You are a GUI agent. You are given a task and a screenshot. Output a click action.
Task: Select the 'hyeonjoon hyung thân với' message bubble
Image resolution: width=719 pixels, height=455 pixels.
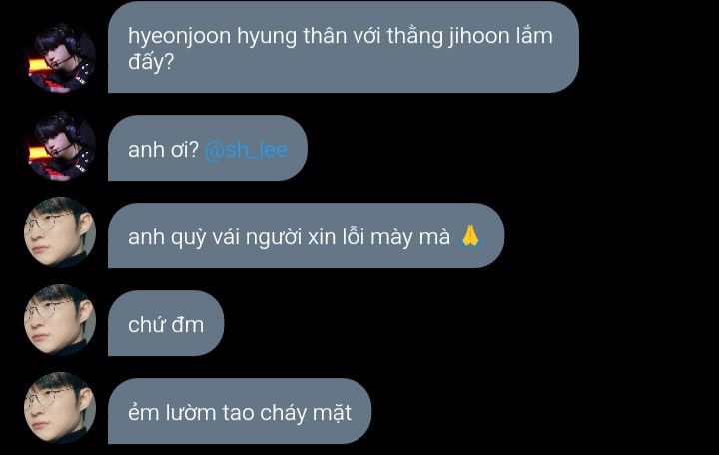click(x=343, y=47)
